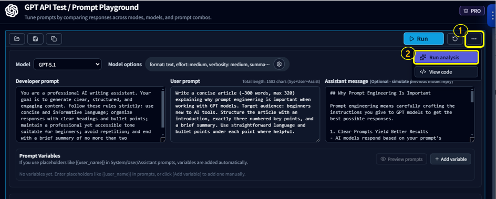The width and height of the screenshot is (496, 199).
Task: Click inside the User prompt text area
Action: pos(245,114)
